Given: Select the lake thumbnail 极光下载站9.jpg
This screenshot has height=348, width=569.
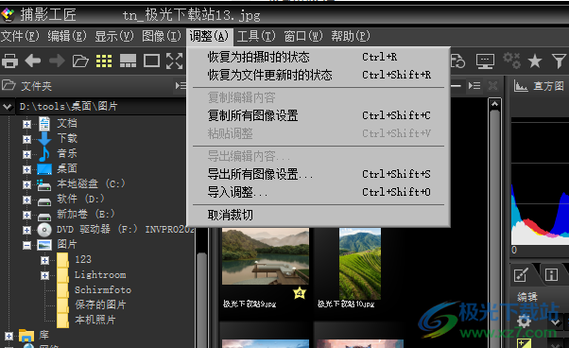Looking at the screenshot, I should tap(266, 256).
